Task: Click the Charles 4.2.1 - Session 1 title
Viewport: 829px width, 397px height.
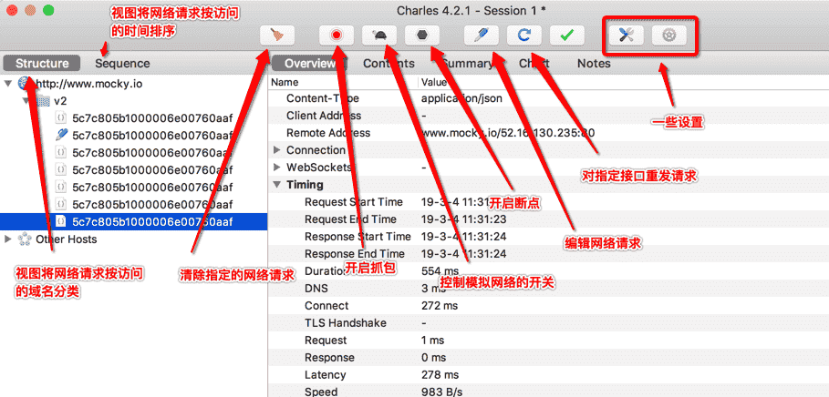Action: [x=471, y=9]
